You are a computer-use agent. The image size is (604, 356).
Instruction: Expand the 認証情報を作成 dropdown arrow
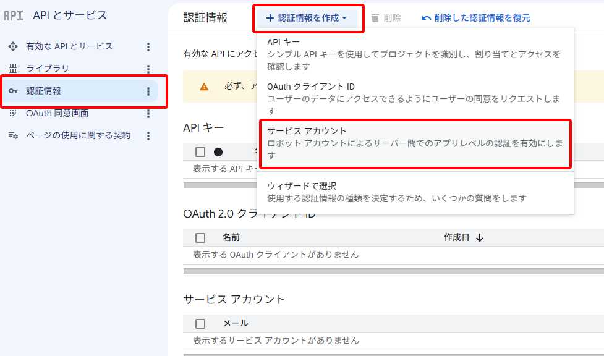344,18
